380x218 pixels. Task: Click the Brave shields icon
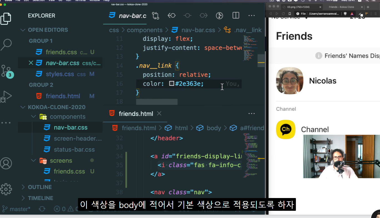click(345, 14)
